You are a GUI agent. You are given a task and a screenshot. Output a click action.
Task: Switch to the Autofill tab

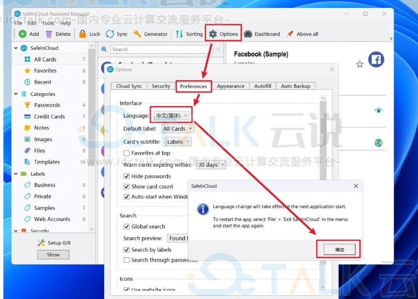pyautogui.click(x=263, y=86)
